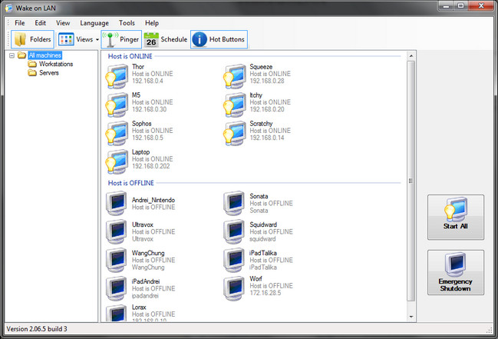Toggle the Hot Buttons panel
This screenshot has height=339, width=498.
199,39
